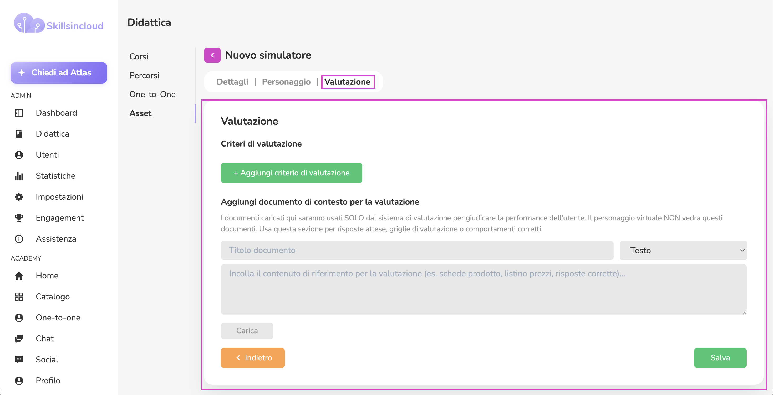Click the Chat bubbles icon
This screenshot has width=773, height=395.
(x=19, y=339)
